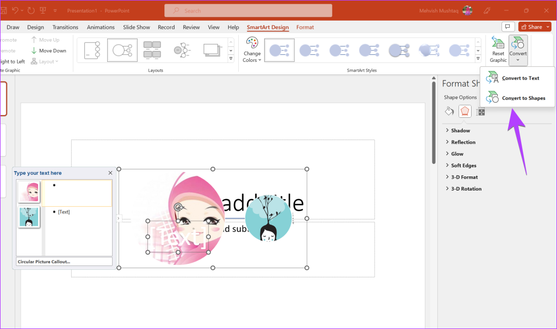Click the Share button
The width and height of the screenshot is (557, 329).
(531, 27)
